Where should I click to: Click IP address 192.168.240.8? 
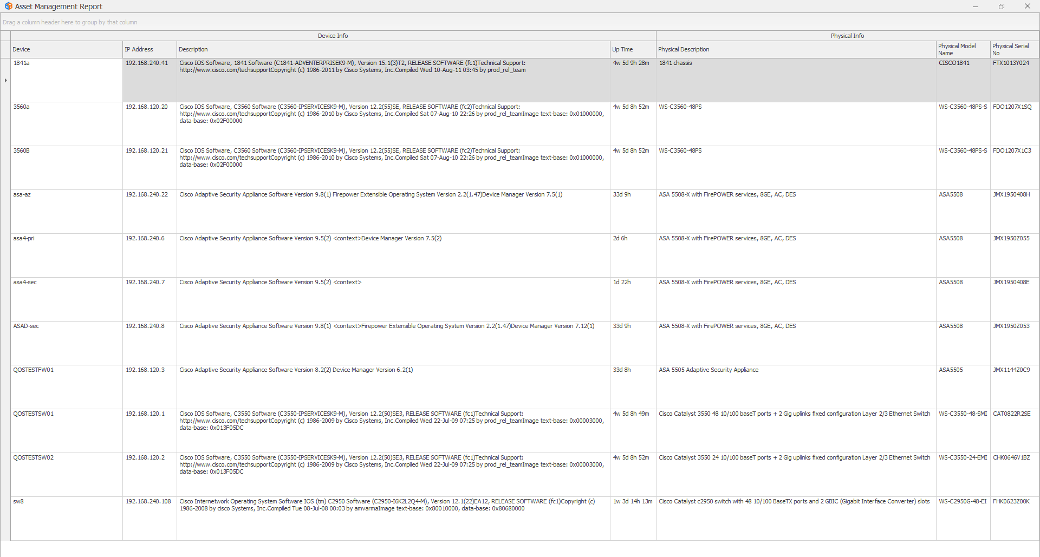[x=149, y=343]
